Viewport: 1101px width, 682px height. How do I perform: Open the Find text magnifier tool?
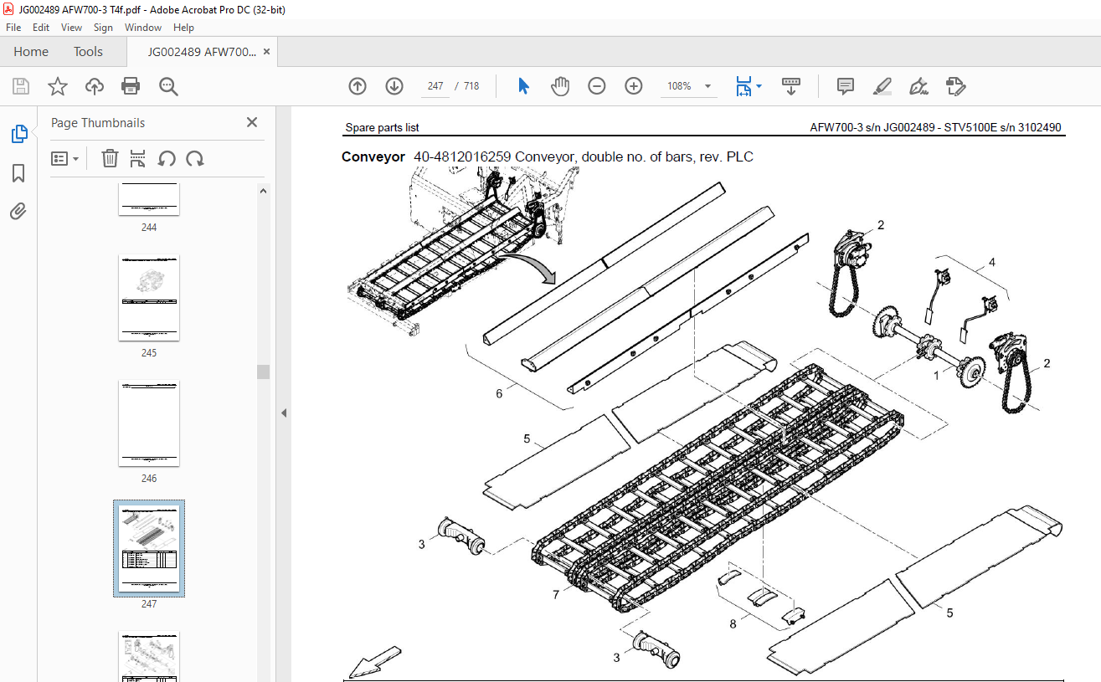[168, 86]
